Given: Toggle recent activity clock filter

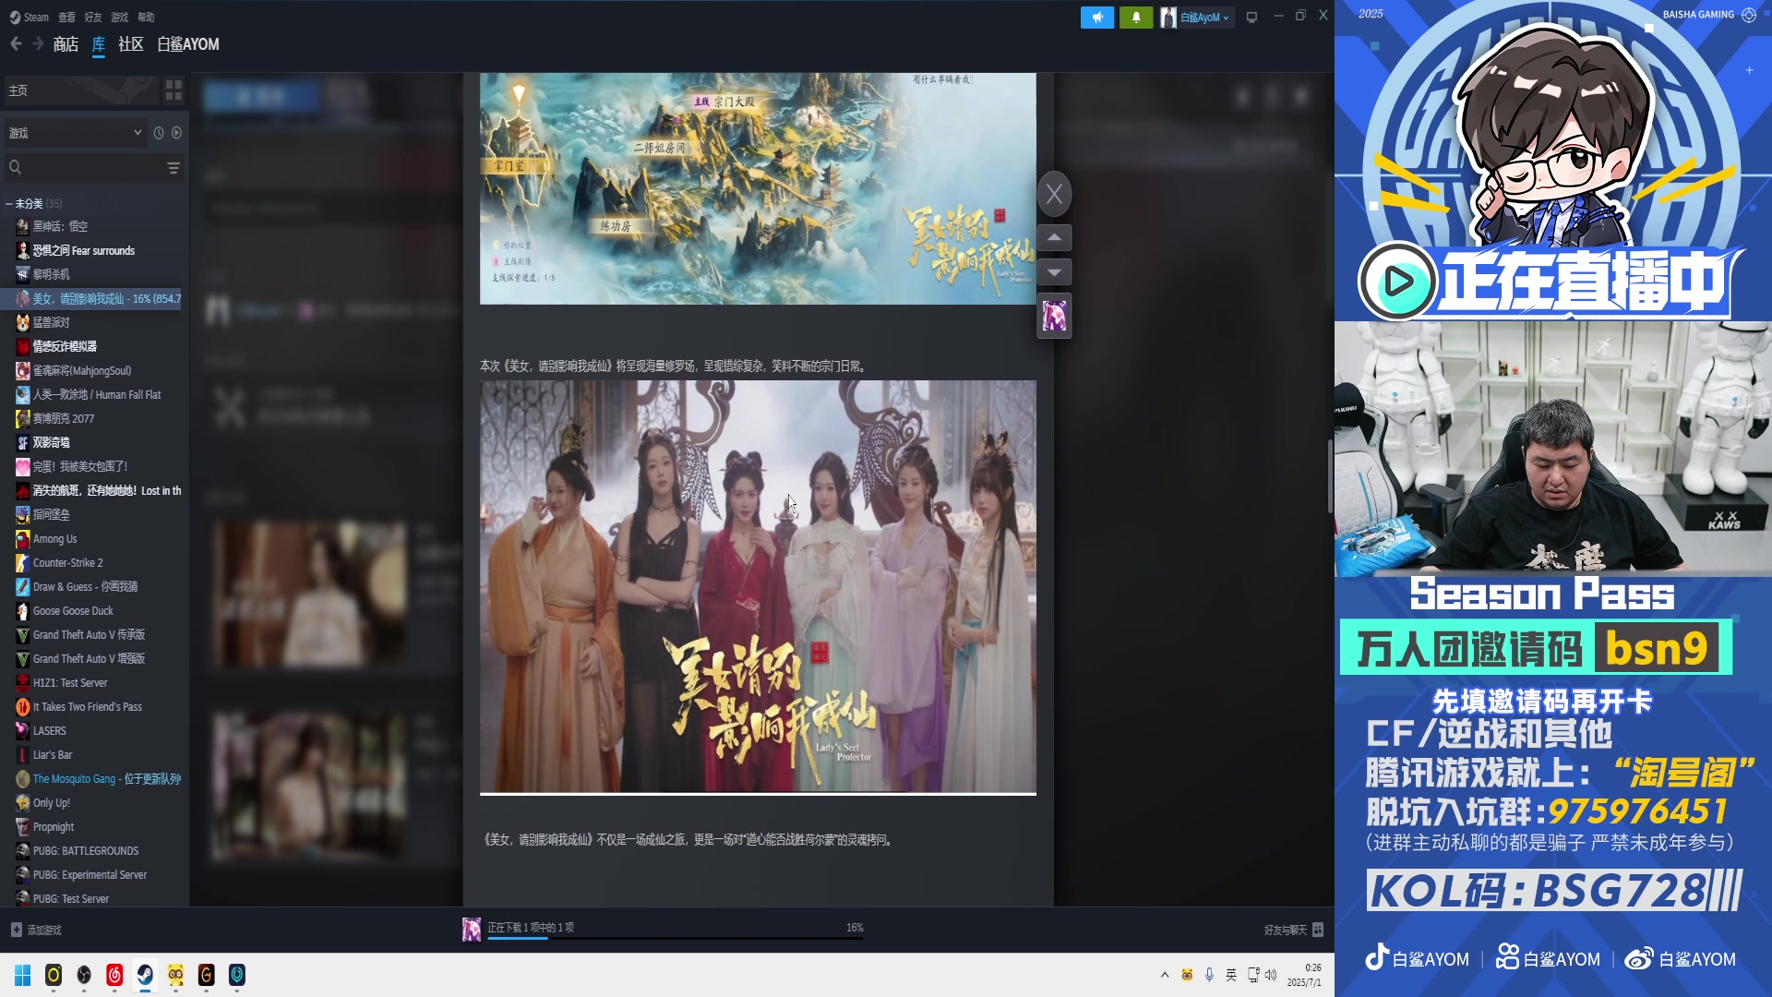Looking at the screenshot, I should (x=159, y=133).
